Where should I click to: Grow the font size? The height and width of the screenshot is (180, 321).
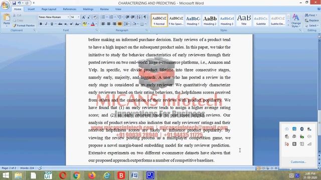click(x=84, y=17)
